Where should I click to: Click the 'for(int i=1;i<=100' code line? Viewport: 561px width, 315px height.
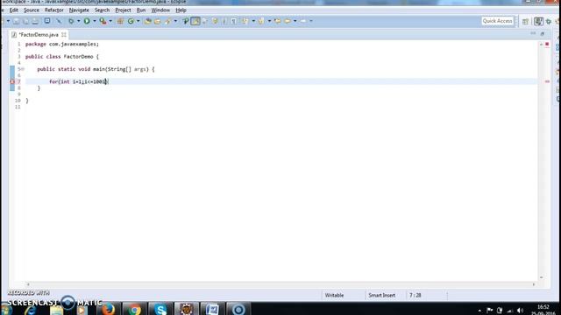79,81
